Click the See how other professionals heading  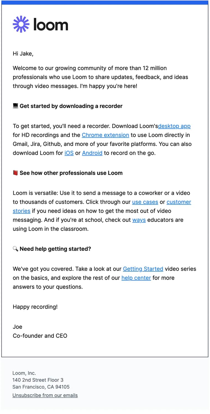point(71,173)
